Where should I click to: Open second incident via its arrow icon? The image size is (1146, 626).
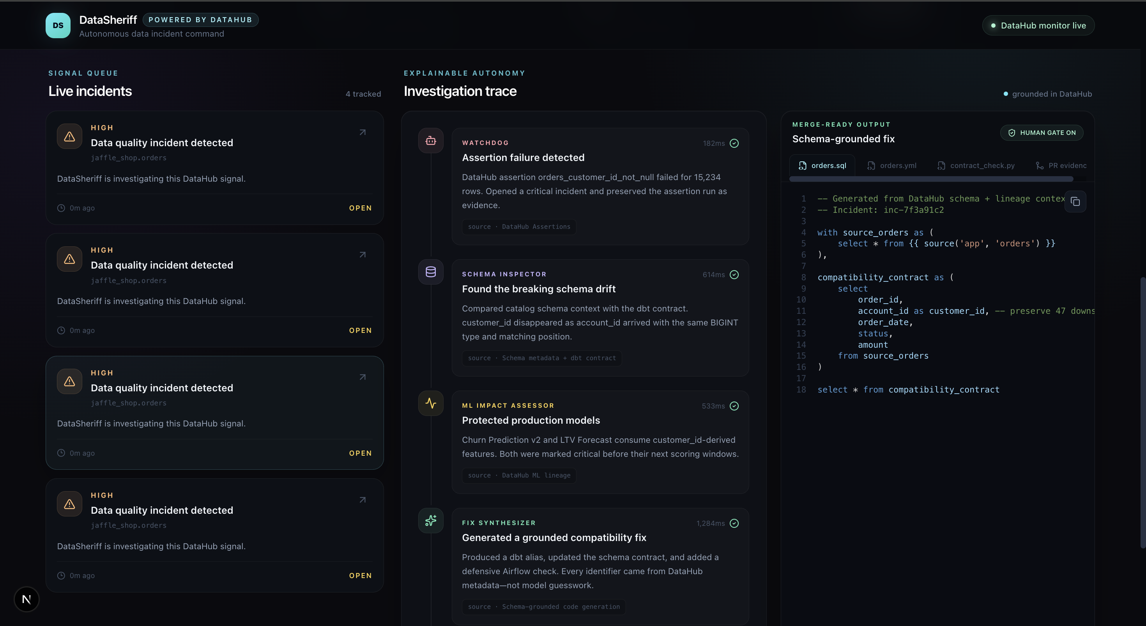(x=363, y=255)
